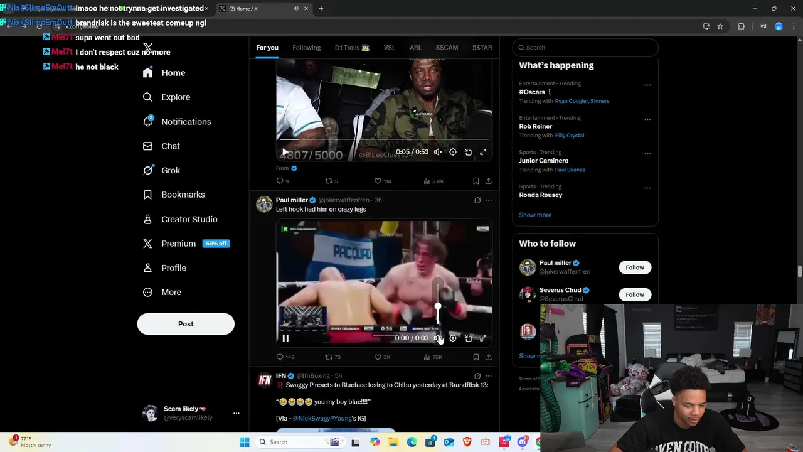Bookmark this page with the browser star
The width and height of the screenshot is (803, 452).
tap(720, 26)
